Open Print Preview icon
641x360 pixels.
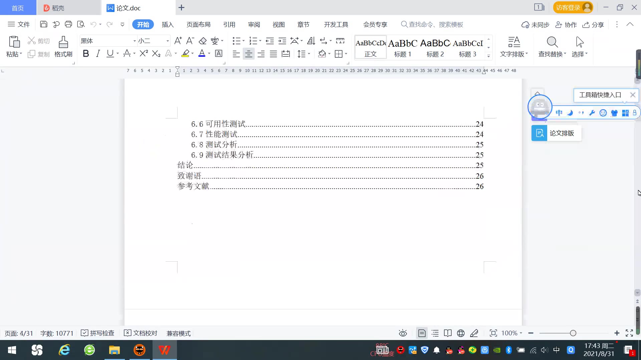coord(81,24)
